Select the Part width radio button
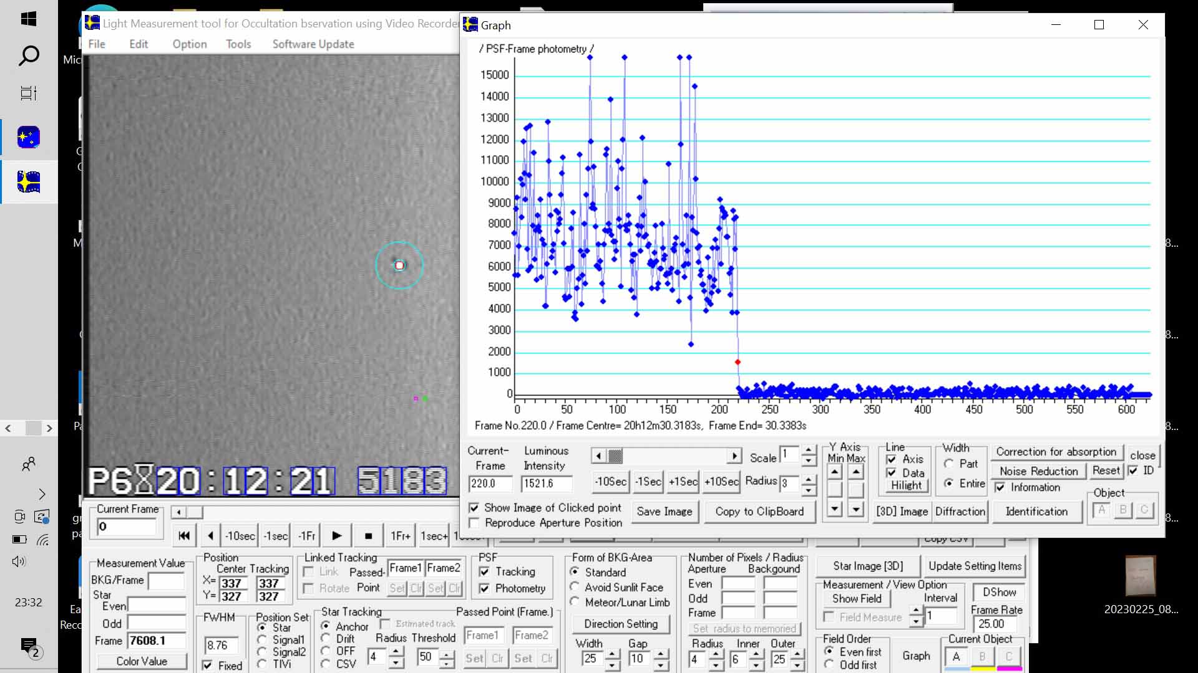Screen dimensions: 1198x673 tap(949, 464)
